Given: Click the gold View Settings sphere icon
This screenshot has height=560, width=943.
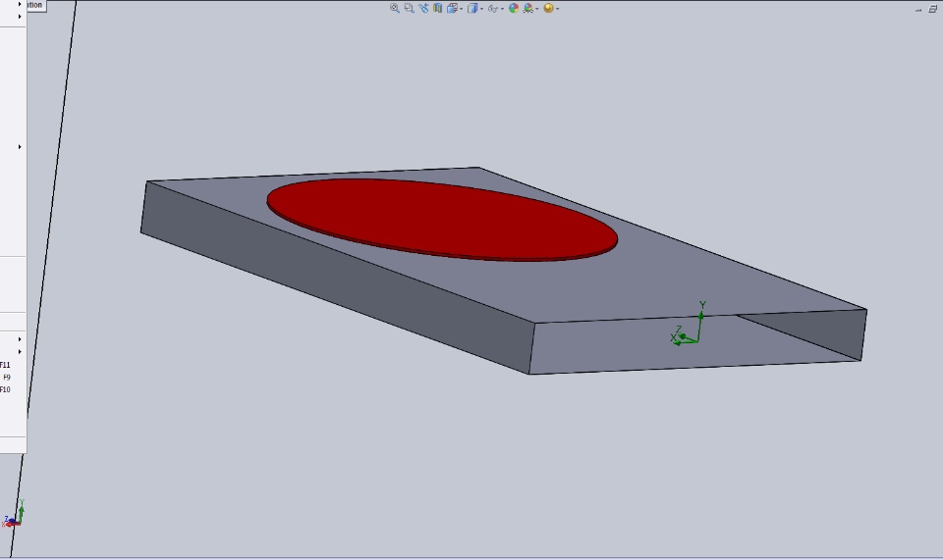Looking at the screenshot, I should pos(548,8).
